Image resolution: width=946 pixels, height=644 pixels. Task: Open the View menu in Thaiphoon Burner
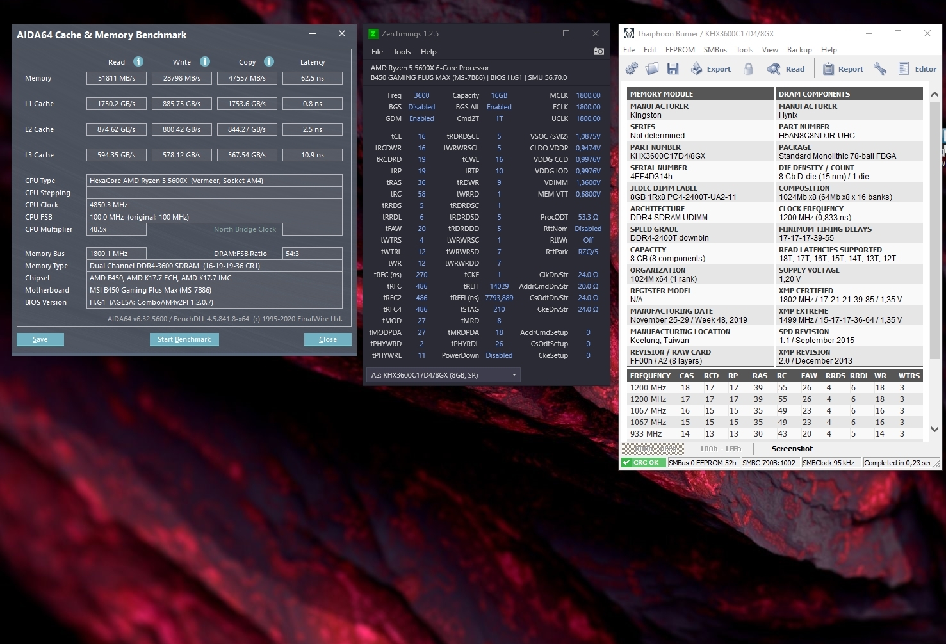pos(770,50)
